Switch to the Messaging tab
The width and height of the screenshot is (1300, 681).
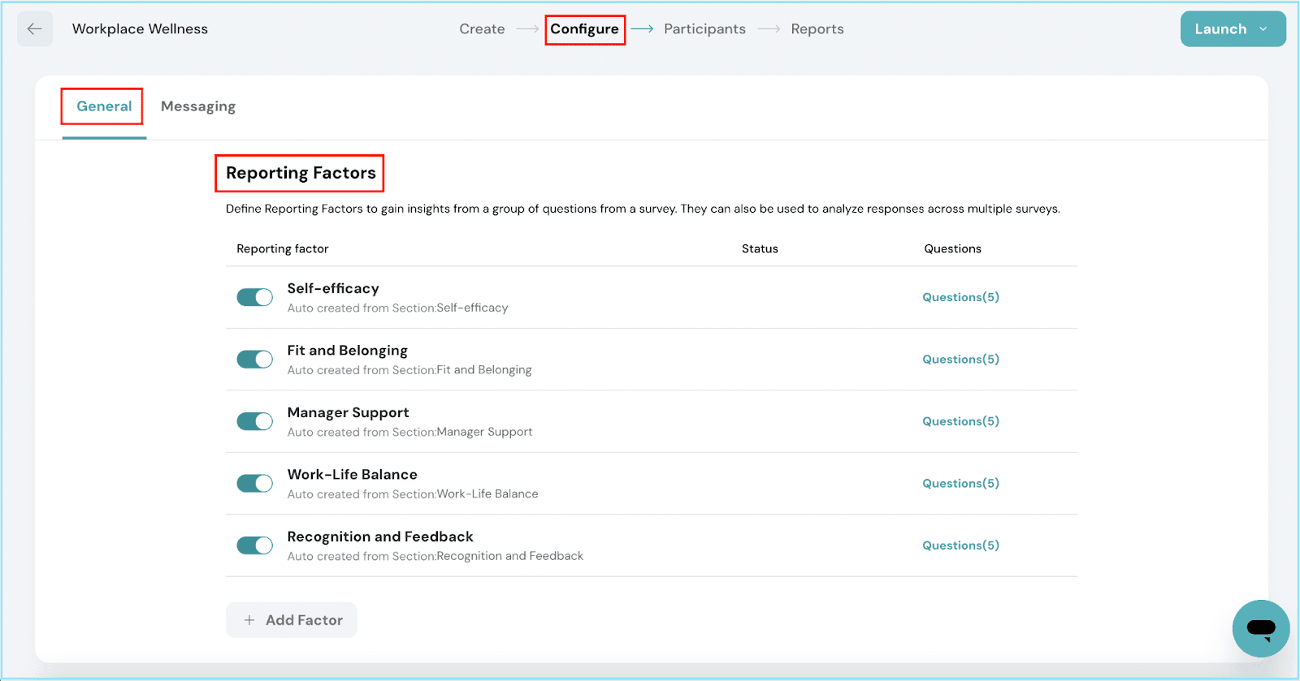click(x=198, y=106)
